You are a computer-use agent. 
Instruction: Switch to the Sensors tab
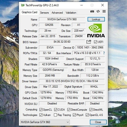click(x=44, y=13)
